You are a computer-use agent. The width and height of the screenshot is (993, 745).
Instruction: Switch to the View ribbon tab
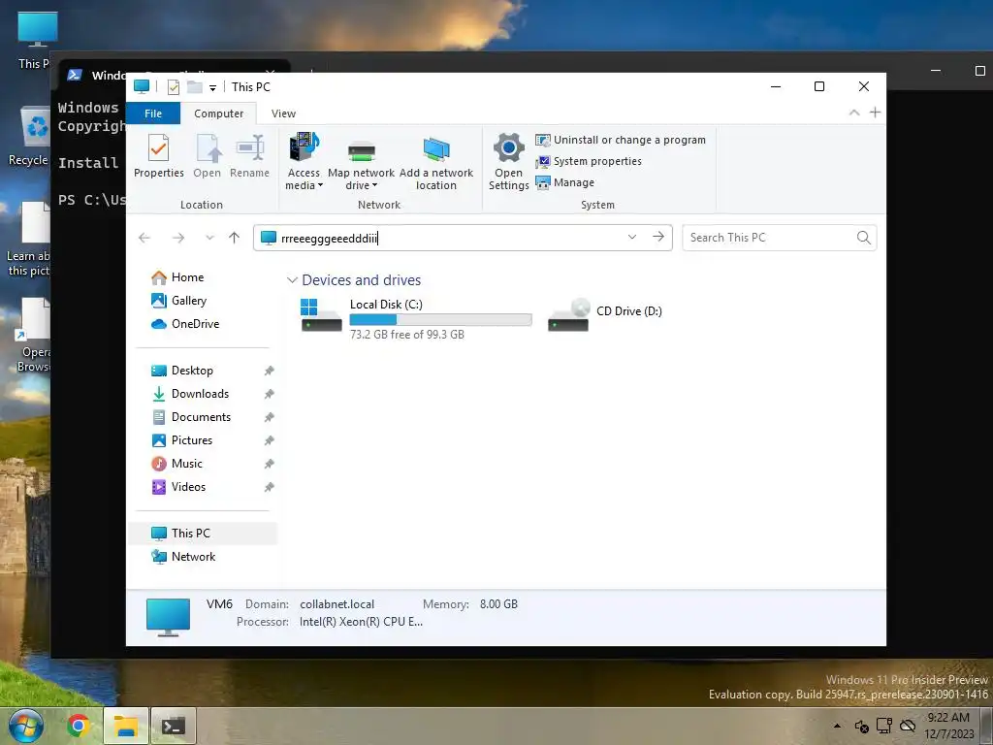click(x=283, y=113)
